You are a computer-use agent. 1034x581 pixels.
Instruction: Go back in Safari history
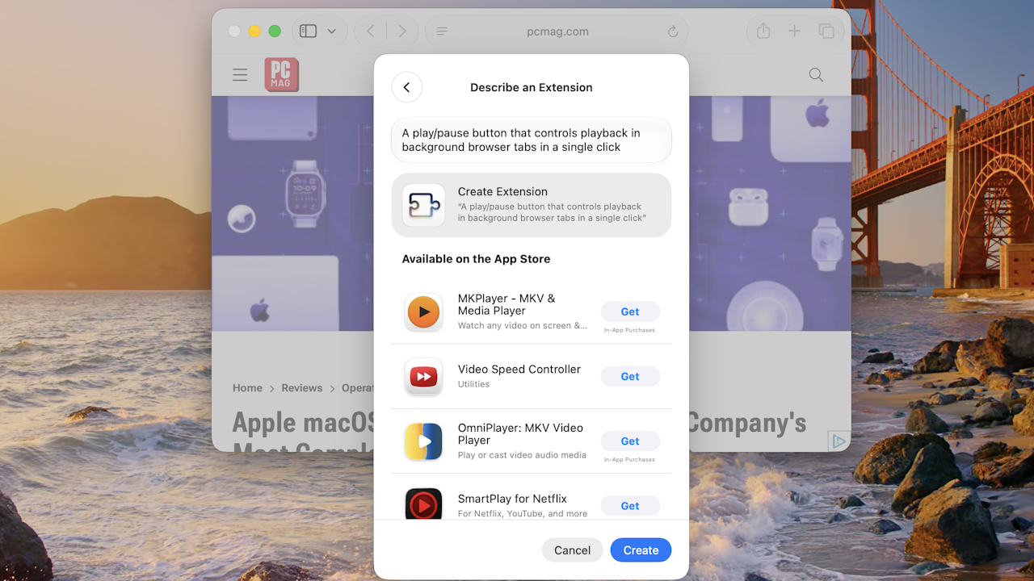(x=371, y=31)
